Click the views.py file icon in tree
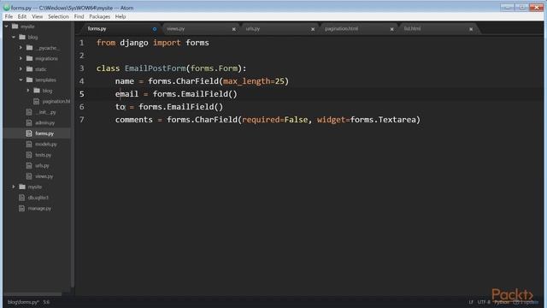The height and width of the screenshot is (308, 547). point(29,176)
